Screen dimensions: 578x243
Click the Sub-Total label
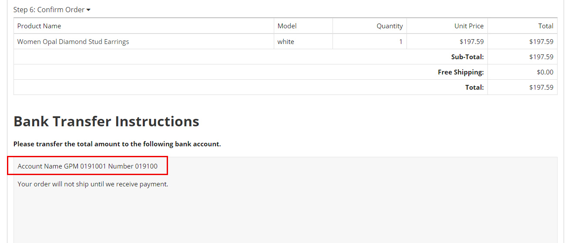[467, 57]
